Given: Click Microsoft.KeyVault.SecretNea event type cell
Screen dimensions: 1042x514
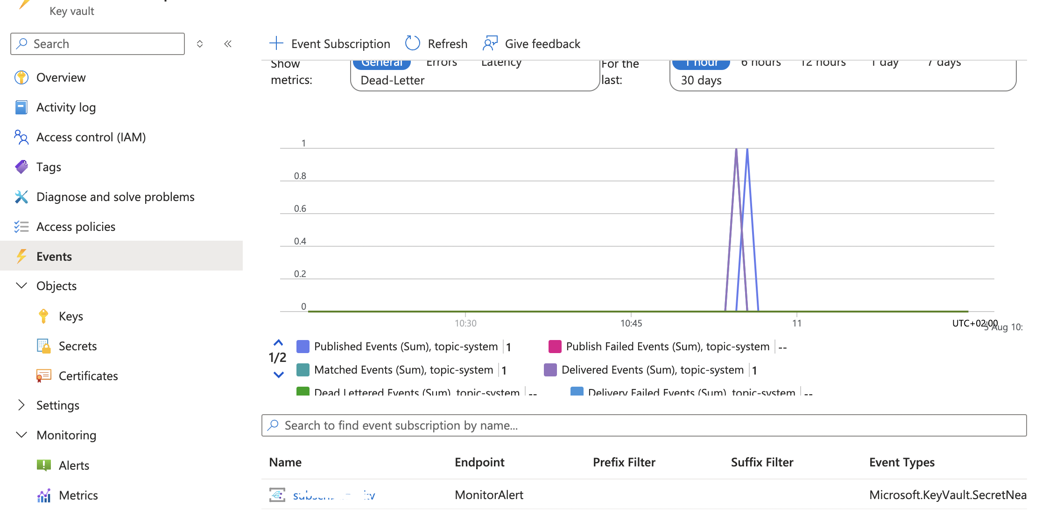Looking at the screenshot, I should [948, 495].
